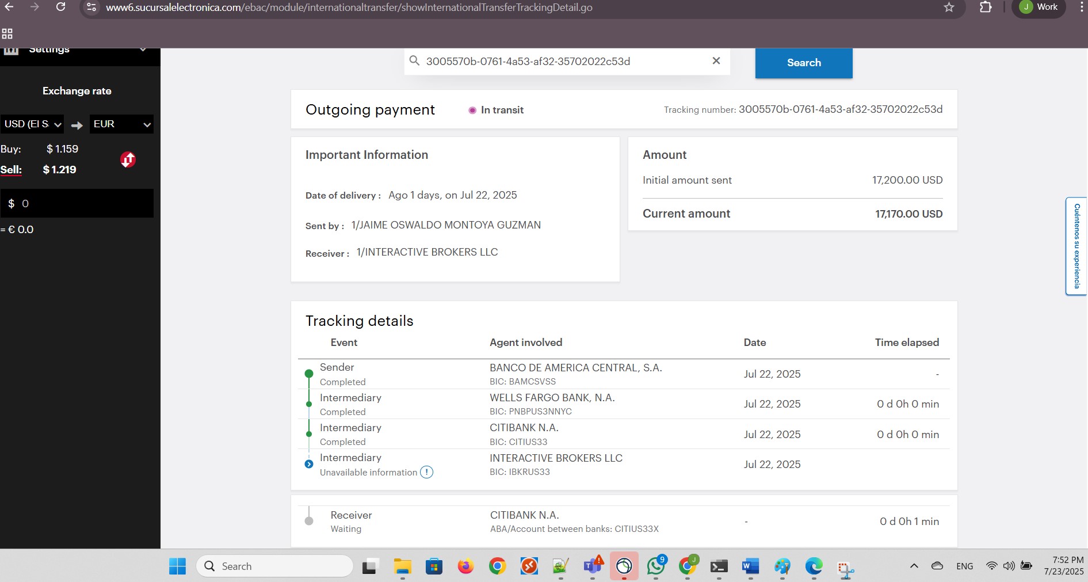
Task: Open the Paint icon in the taskbar
Action: click(x=782, y=566)
